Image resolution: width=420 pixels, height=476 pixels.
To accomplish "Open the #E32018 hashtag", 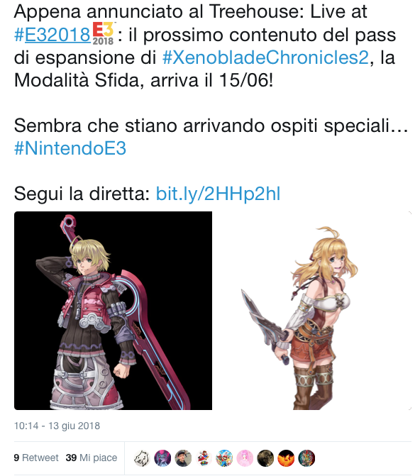I will (x=52, y=35).
